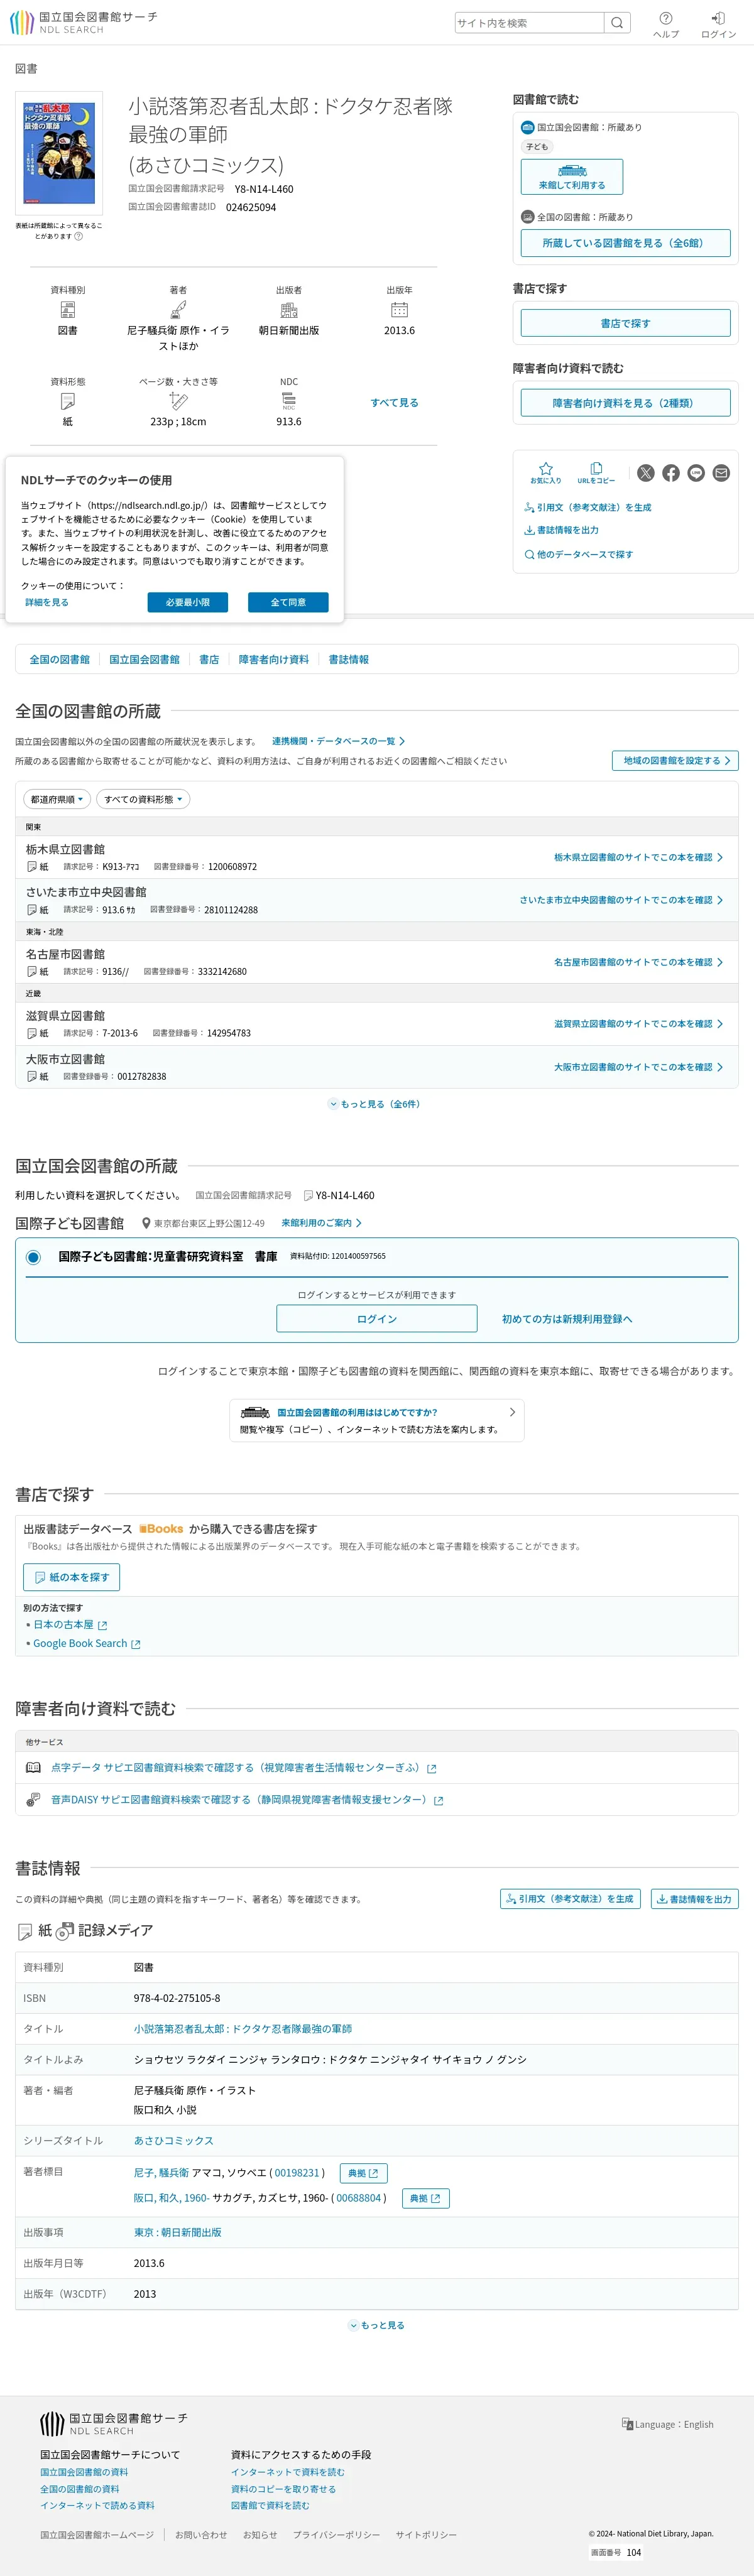Screen dimensions: 754x2576
Task: Jump to 書店 tab
Action: pyautogui.click(x=209, y=659)
